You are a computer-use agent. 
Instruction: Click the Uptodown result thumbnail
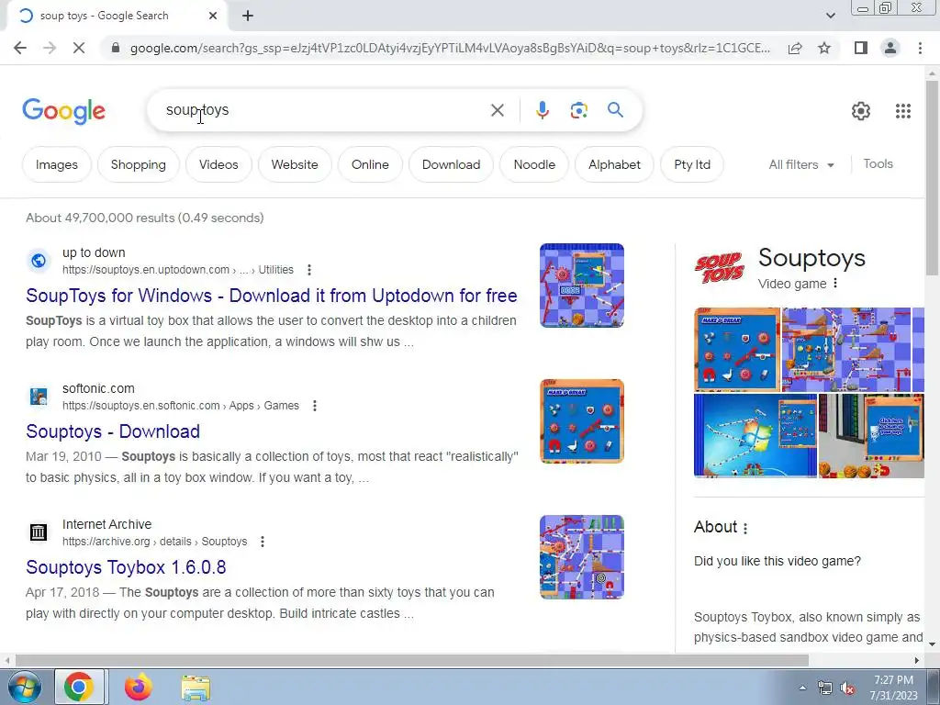(581, 285)
